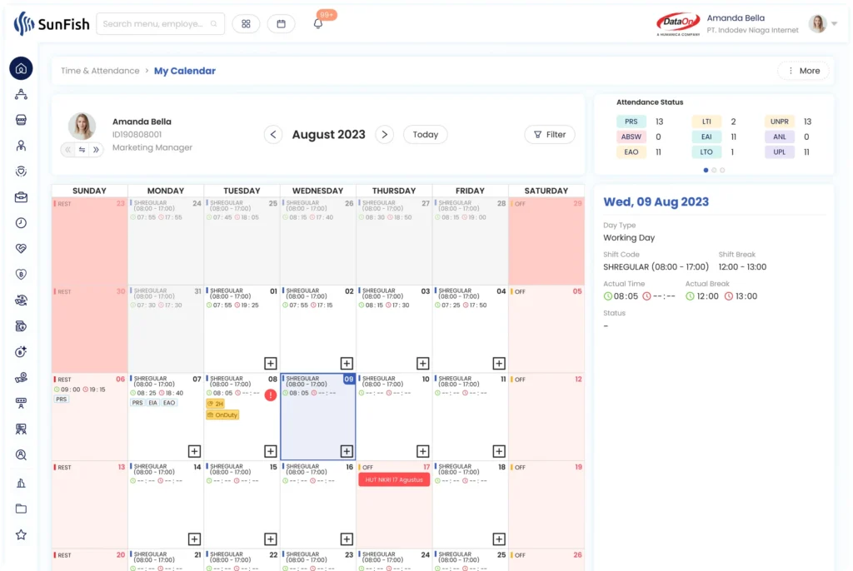Viewport: 853px width, 571px height.
Task: Go to Time & Attendance breadcrumb
Action: tap(100, 71)
